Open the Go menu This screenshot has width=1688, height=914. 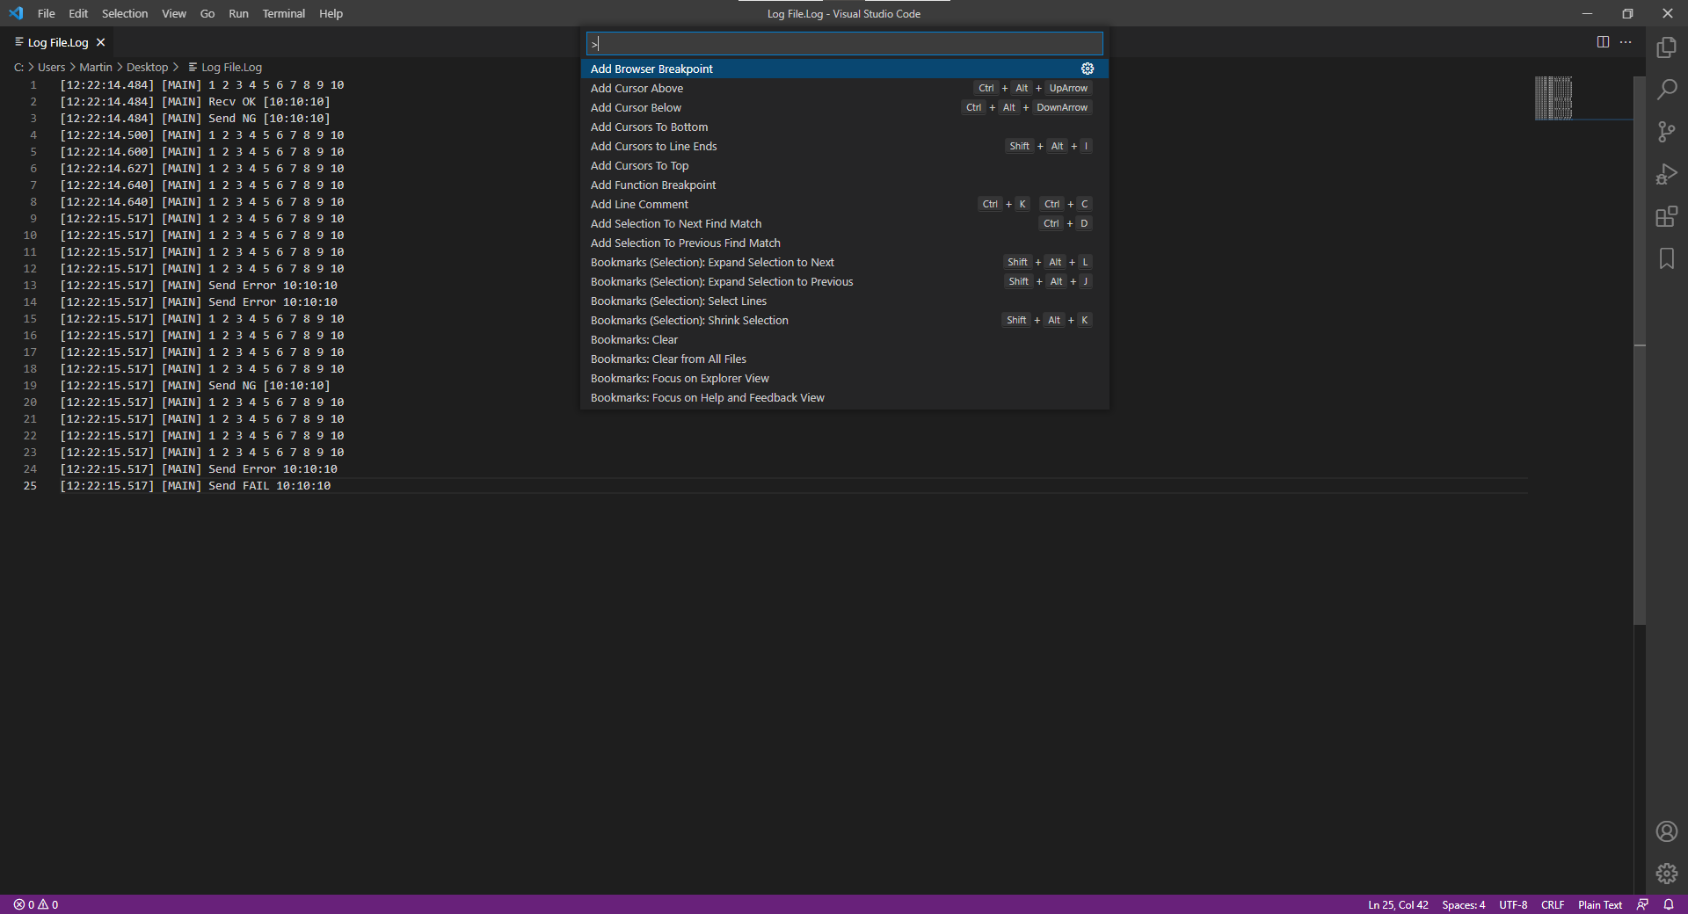click(x=207, y=13)
